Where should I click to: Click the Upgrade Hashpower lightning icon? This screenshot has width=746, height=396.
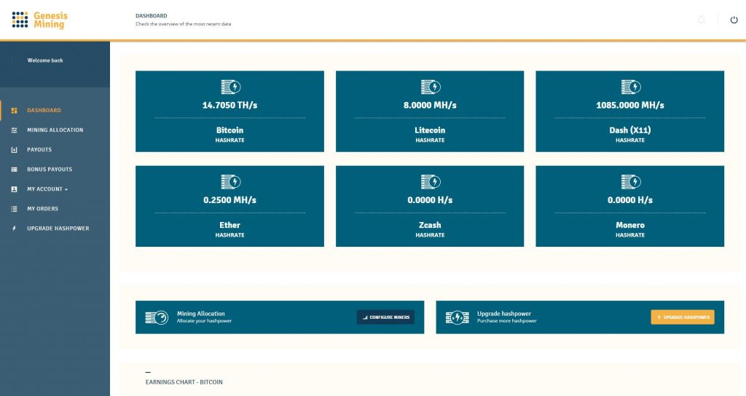click(15, 228)
